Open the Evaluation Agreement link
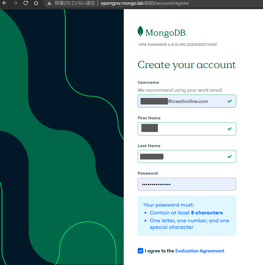Image resolution: width=263 pixels, height=265 pixels. pyautogui.click(x=200, y=251)
